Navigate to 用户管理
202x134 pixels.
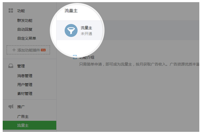(25, 85)
